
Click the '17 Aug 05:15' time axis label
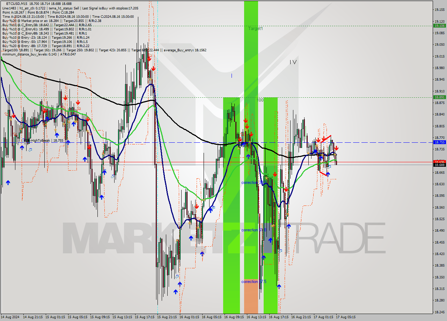(346, 317)
